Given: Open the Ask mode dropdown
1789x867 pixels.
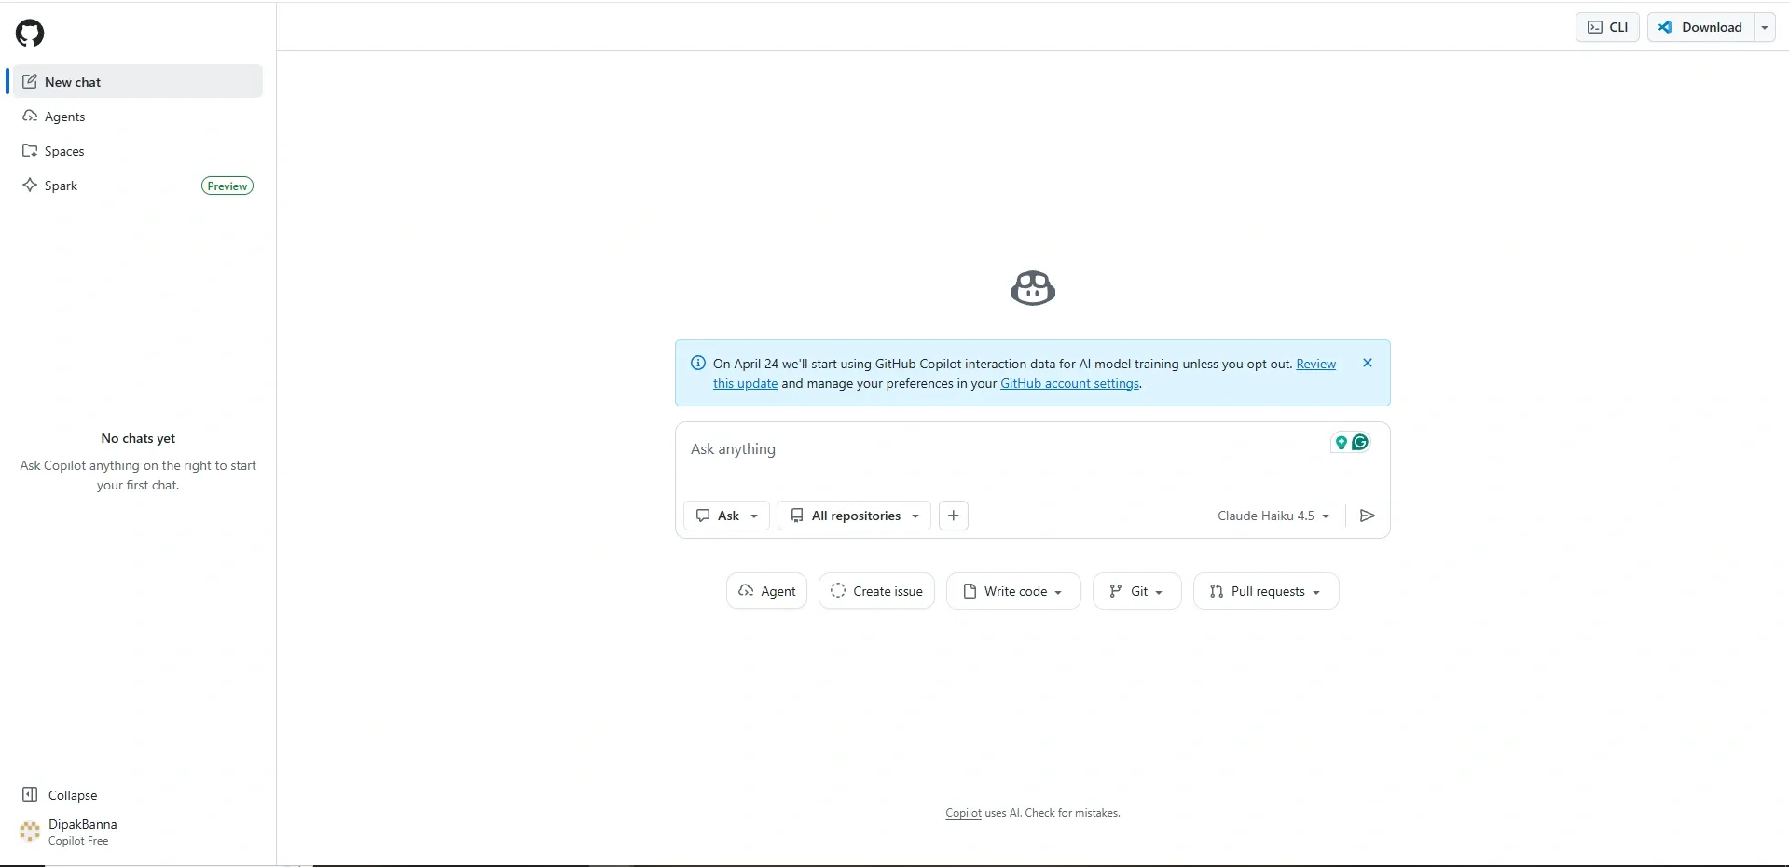Looking at the screenshot, I should pyautogui.click(x=726, y=516).
